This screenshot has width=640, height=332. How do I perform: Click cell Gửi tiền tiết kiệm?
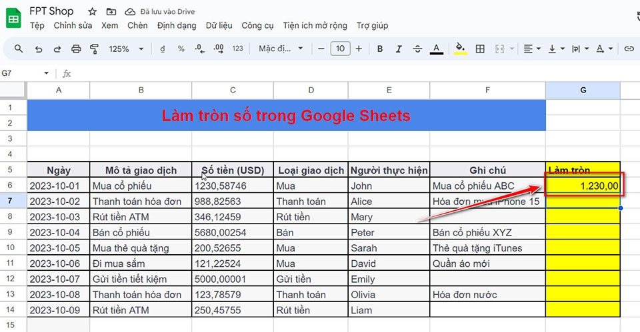141,279
